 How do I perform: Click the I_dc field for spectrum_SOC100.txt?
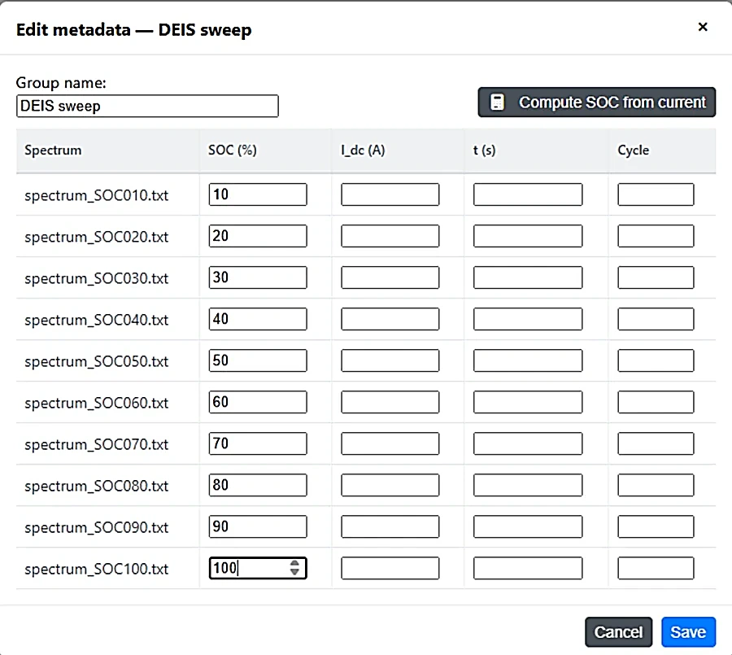tap(390, 568)
